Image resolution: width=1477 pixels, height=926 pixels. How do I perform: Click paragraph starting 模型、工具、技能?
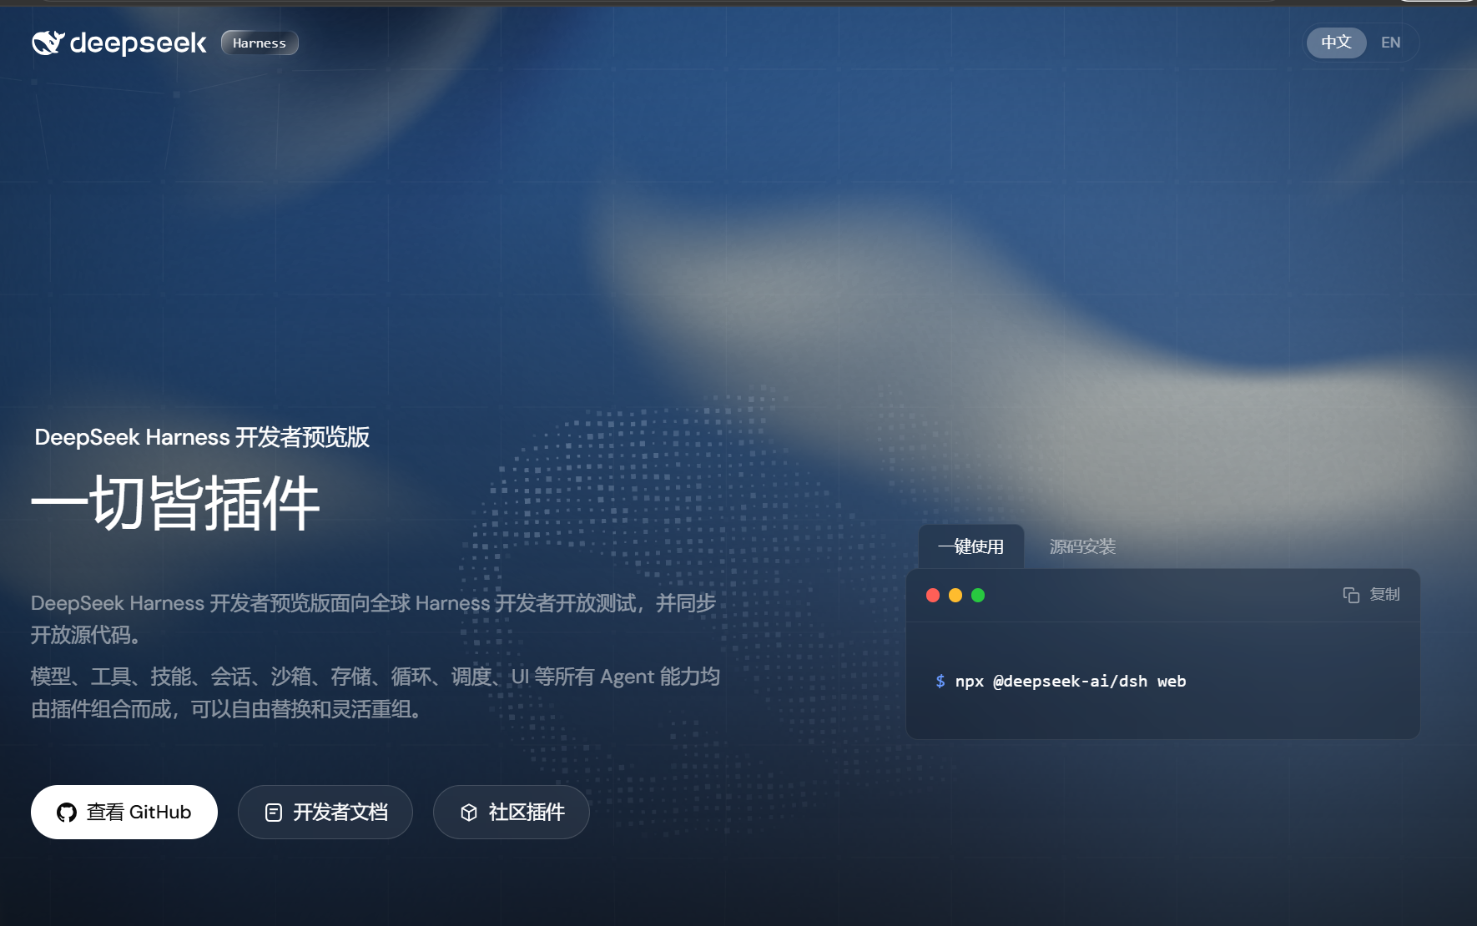pos(376,692)
